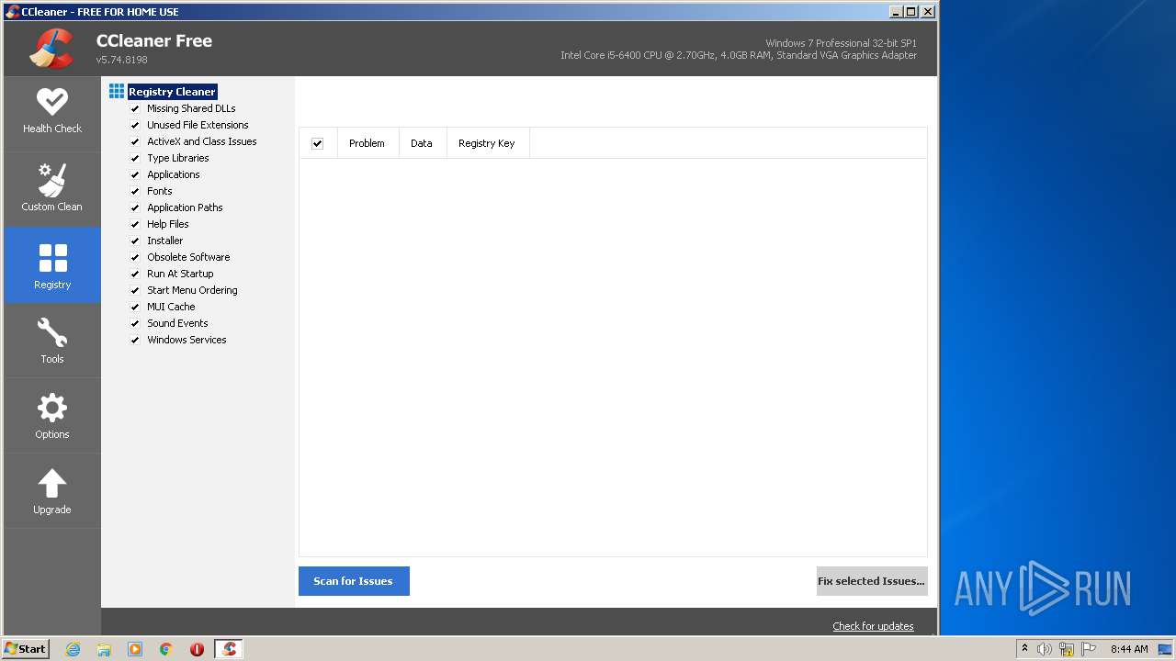Maximize the CCleaner window

coord(911,11)
